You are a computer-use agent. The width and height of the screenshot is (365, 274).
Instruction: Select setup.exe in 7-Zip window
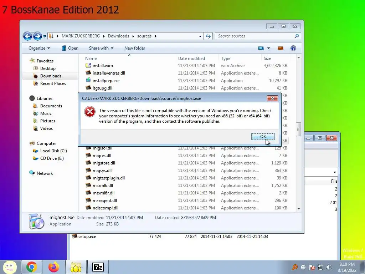coord(87,237)
